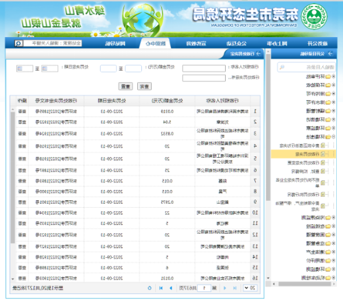Expand the 环评审批 folder in the tree
The image size is (343, 301).
coord(333,76)
